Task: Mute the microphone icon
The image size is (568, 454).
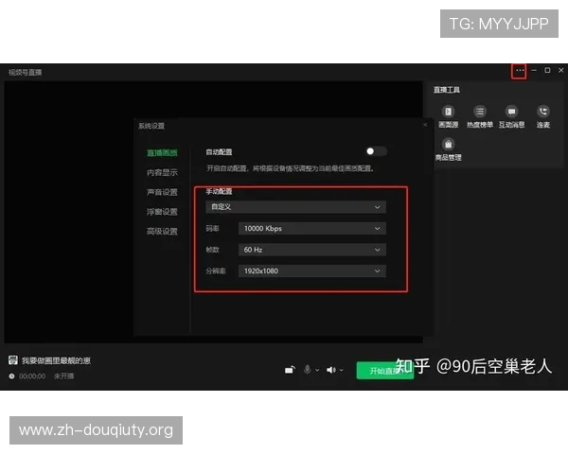Action: pos(307,370)
